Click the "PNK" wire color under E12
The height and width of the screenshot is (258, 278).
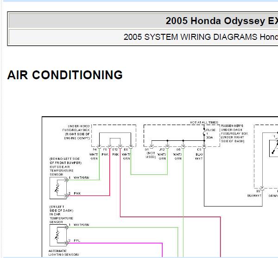coord(115,155)
